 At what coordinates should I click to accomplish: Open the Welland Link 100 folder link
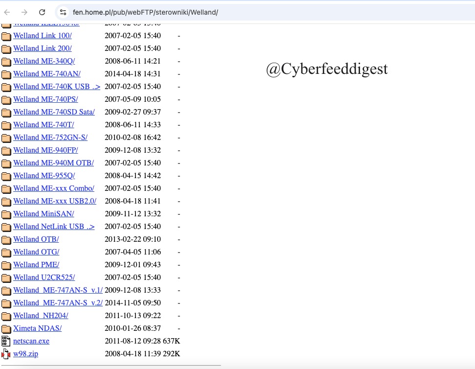click(x=43, y=35)
